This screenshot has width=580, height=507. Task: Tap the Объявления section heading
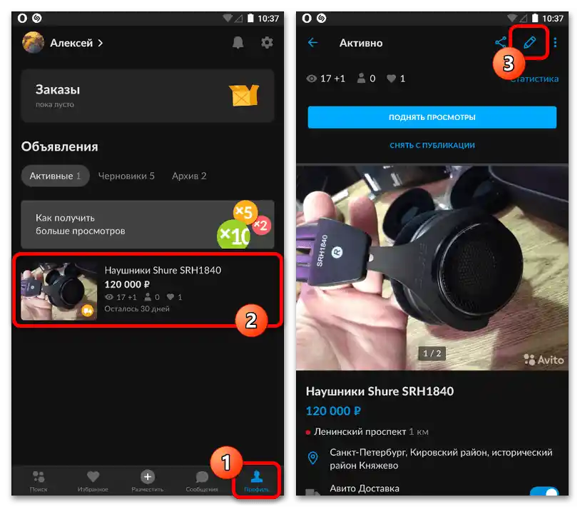coord(59,146)
